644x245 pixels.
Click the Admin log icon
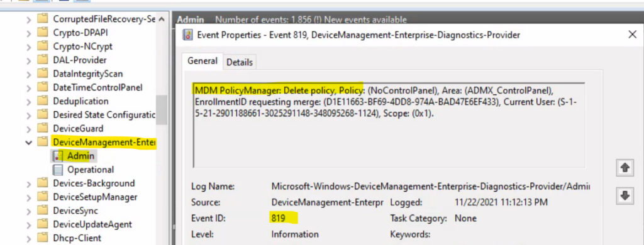coord(58,156)
